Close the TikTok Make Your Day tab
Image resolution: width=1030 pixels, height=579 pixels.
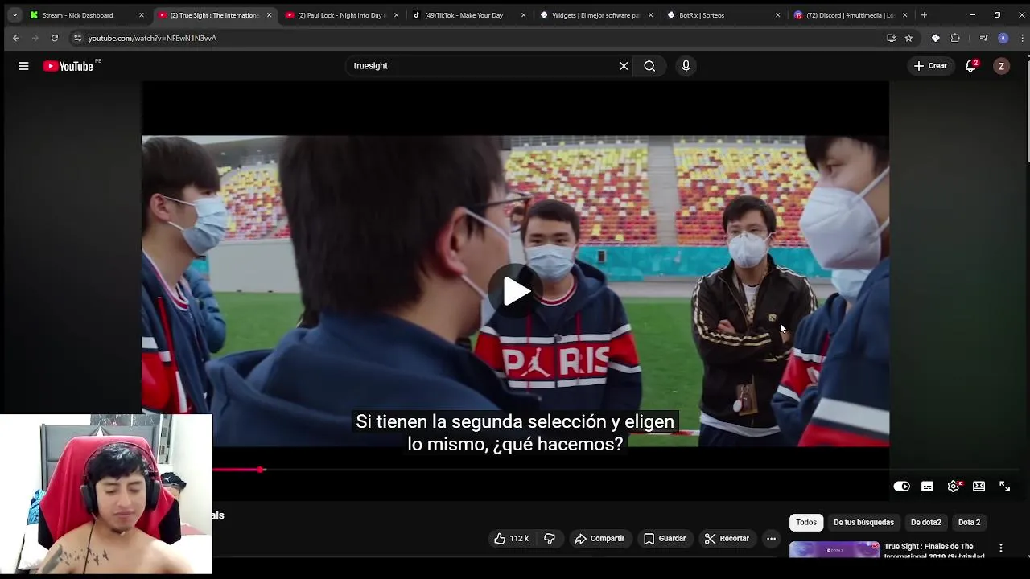click(x=524, y=15)
